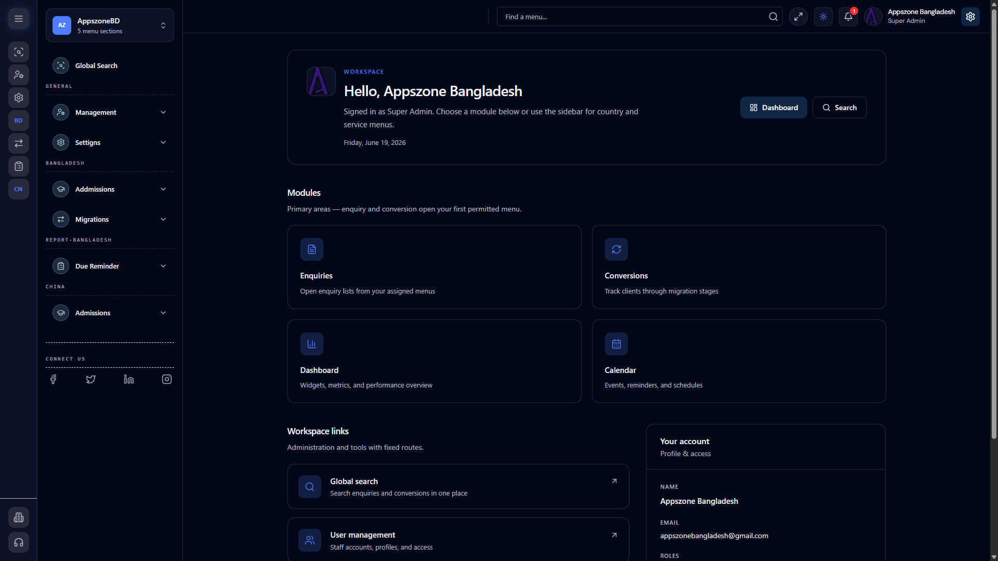Open the Conversions module card
This screenshot has width=998, height=561.
click(739, 267)
